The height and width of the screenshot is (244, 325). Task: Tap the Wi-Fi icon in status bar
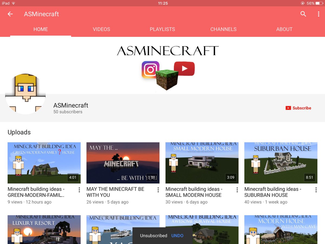(14, 3)
